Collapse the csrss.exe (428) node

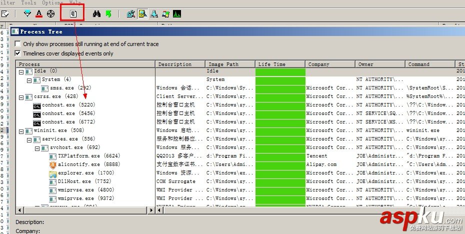tap(21, 97)
